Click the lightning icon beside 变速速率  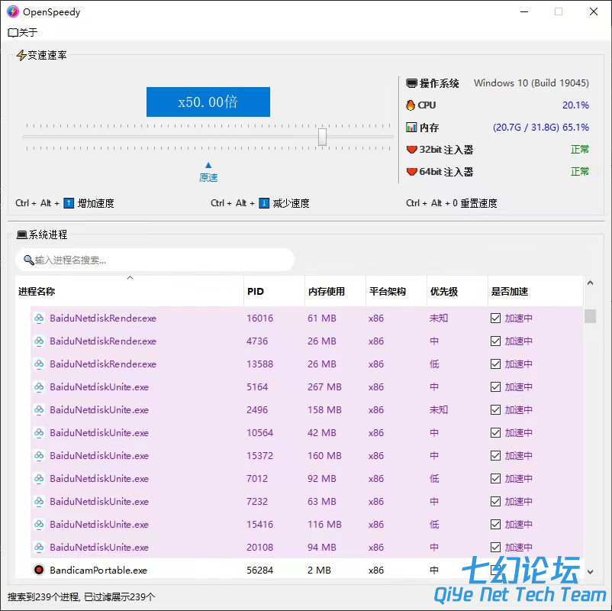tap(21, 55)
